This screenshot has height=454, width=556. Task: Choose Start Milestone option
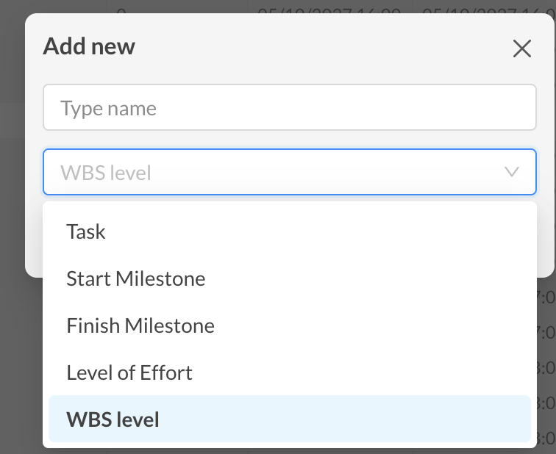(x=289, y=278)
